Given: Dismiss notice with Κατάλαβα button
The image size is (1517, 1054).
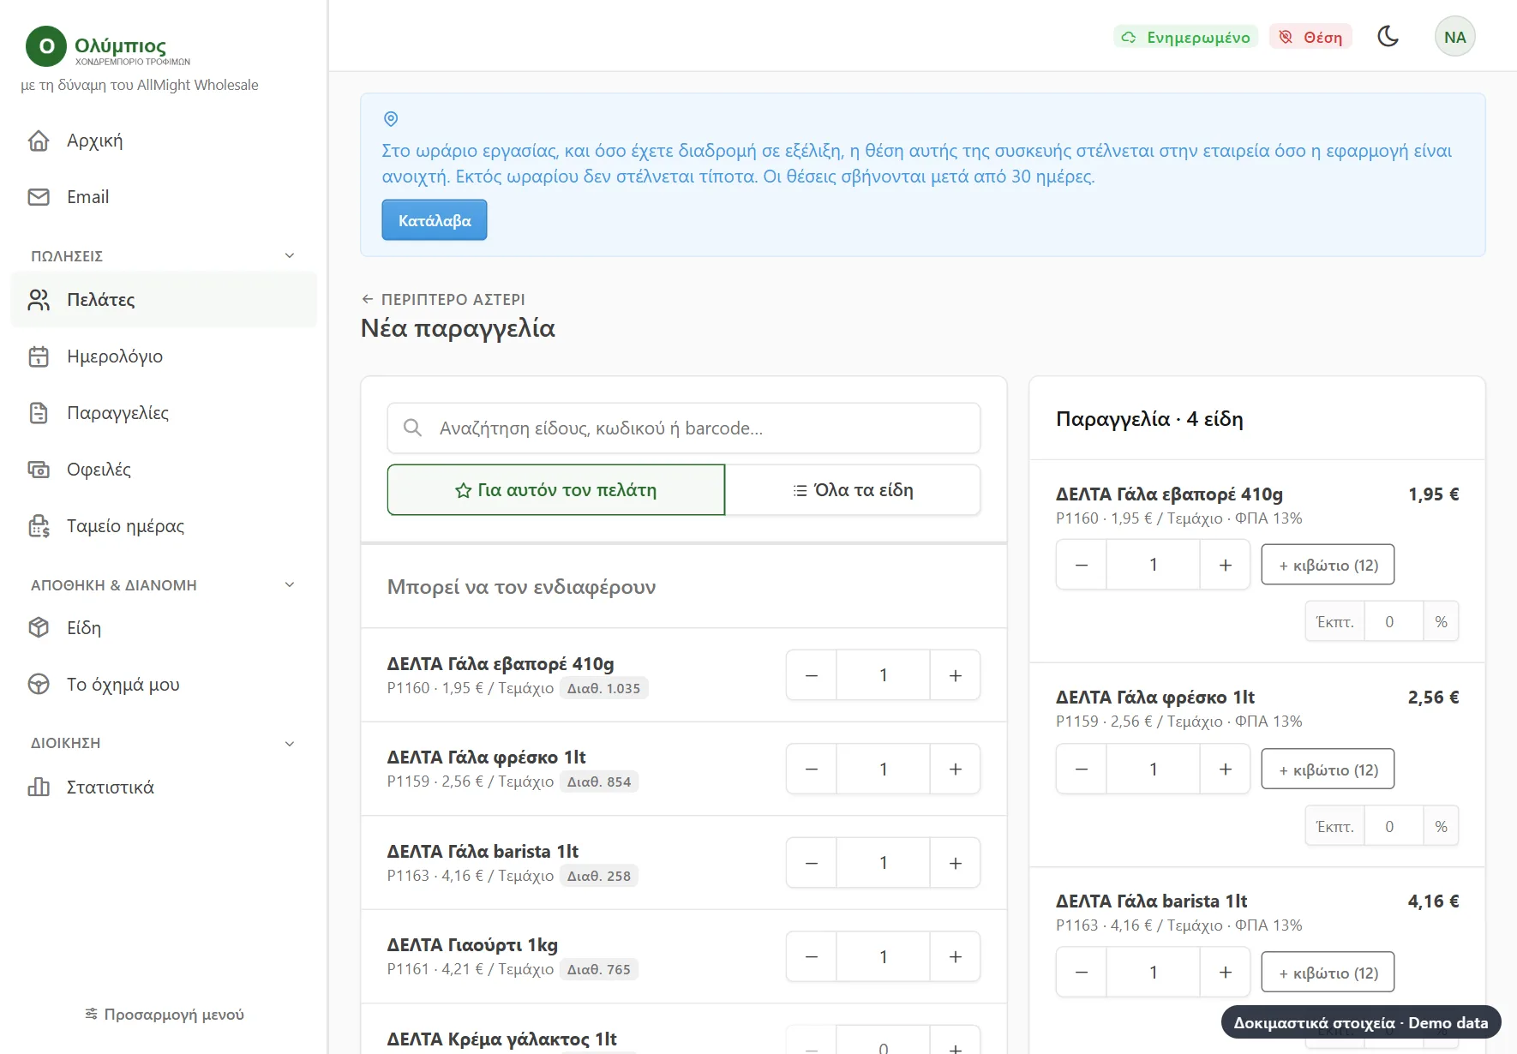Looking at the screenshot, I should (x=435, y=220).
